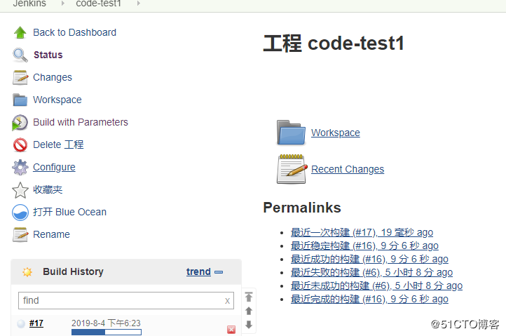Select Status in the sidebar
Image resolution: width=506 pixels, height=336 pixels.
click(x=48, y=55)
